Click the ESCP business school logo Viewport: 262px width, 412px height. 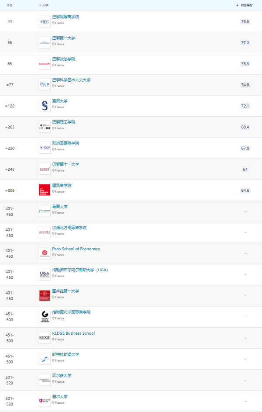pos(45,148)
